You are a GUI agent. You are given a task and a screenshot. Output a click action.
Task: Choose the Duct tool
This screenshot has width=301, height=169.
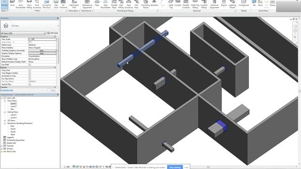(12, 4)
